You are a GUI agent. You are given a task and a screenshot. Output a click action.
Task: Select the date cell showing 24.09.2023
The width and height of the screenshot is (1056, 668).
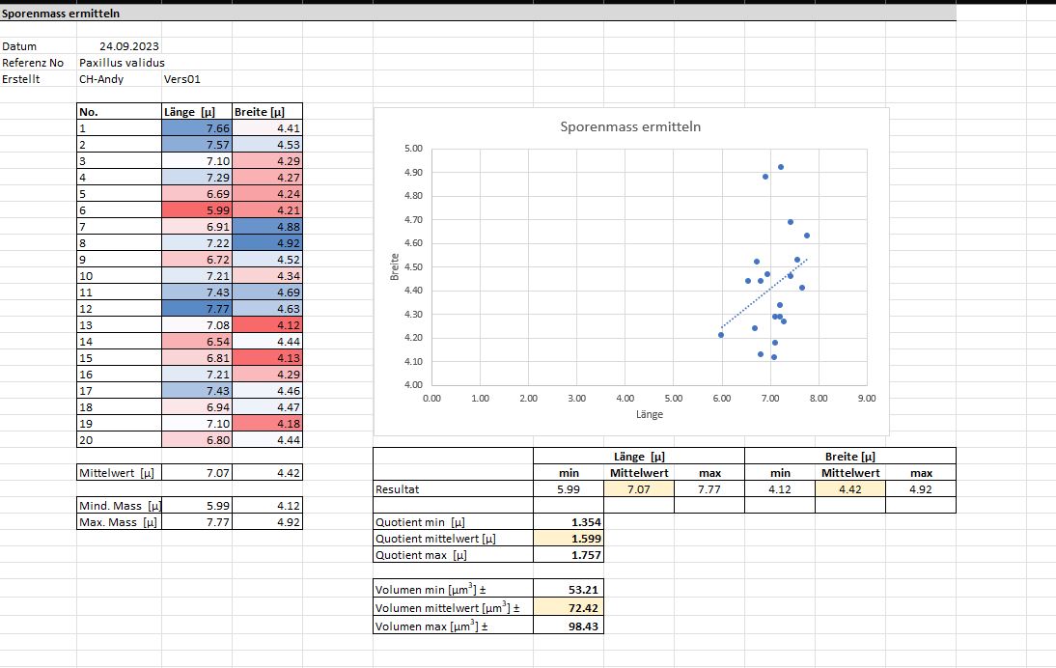tap(129, 46)
